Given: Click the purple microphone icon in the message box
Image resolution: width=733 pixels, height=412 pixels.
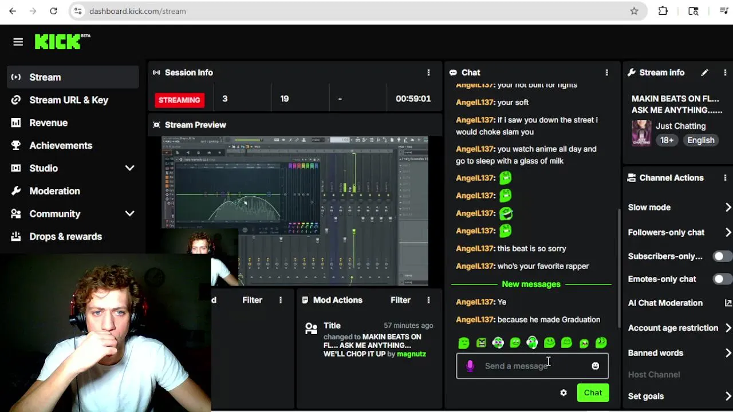Looking at the screenshot, I should (470, 366).
